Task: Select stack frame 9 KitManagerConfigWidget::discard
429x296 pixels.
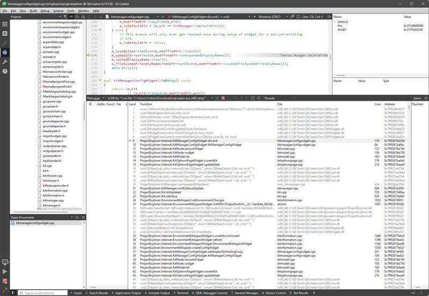Action: (x=268, y=141)
